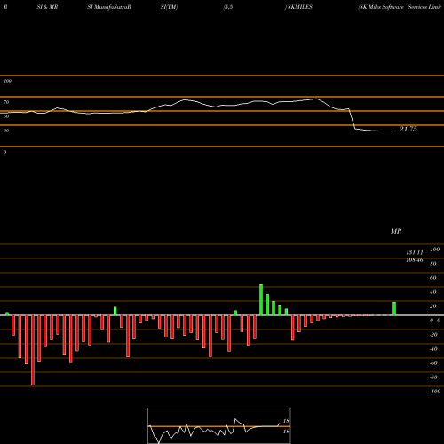Click the 'SI & MR' header text
This screenshot has width=444, height=444.
47,7
